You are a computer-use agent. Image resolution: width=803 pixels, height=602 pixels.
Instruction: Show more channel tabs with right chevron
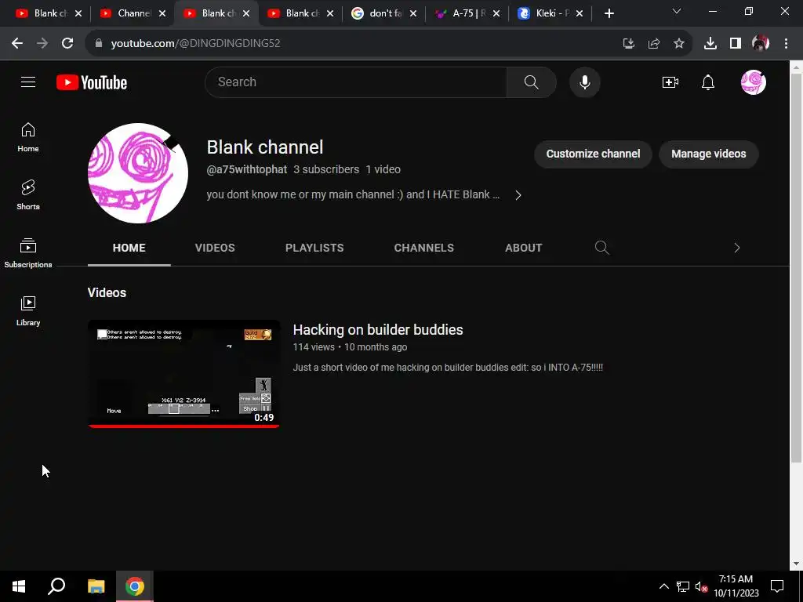tap(736, 248)
